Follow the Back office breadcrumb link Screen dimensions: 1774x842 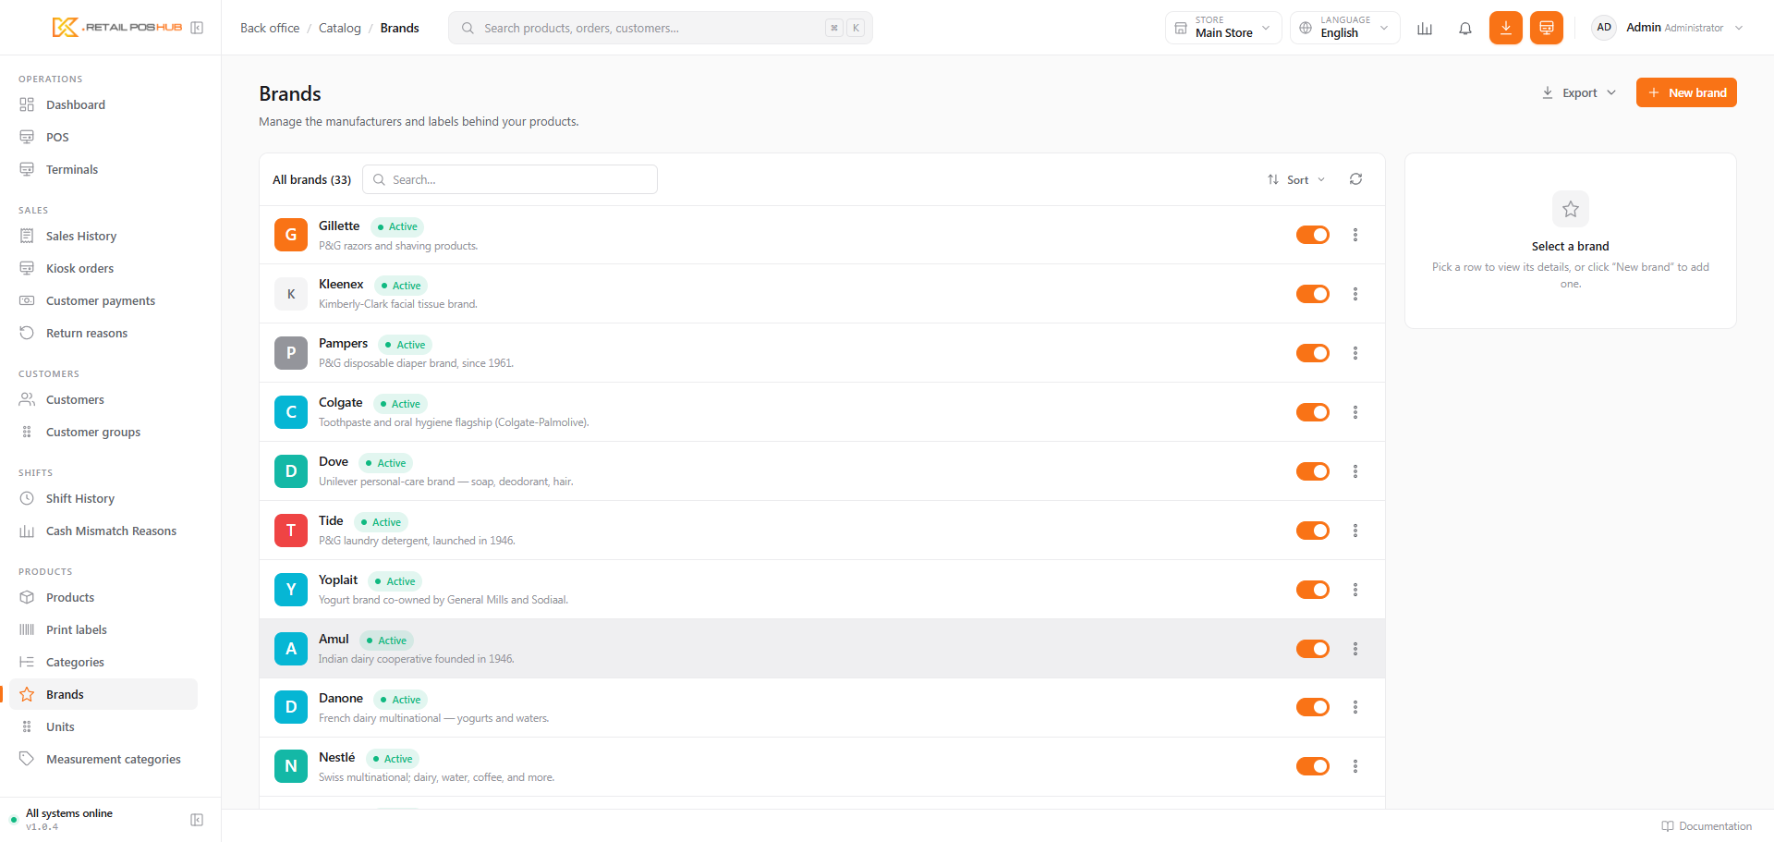(270, 28)
